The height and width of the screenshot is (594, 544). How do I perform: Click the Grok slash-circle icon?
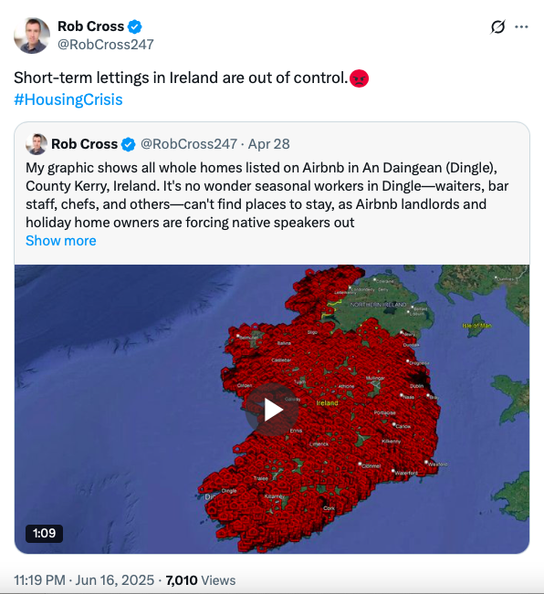(x=497, y=26)
